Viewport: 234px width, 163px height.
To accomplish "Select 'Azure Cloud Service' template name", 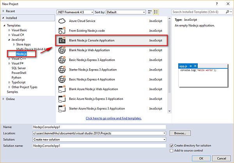I will coord(82,21).
